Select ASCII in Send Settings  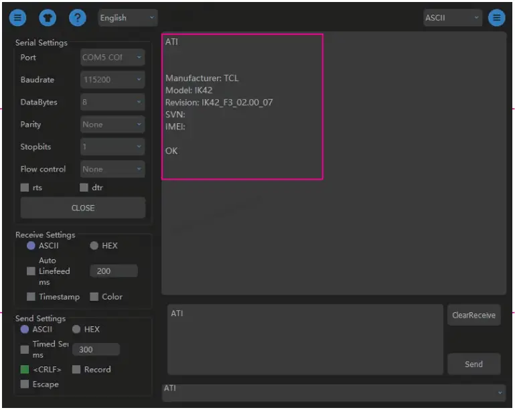pyautogui.click(x=25, y=329)
